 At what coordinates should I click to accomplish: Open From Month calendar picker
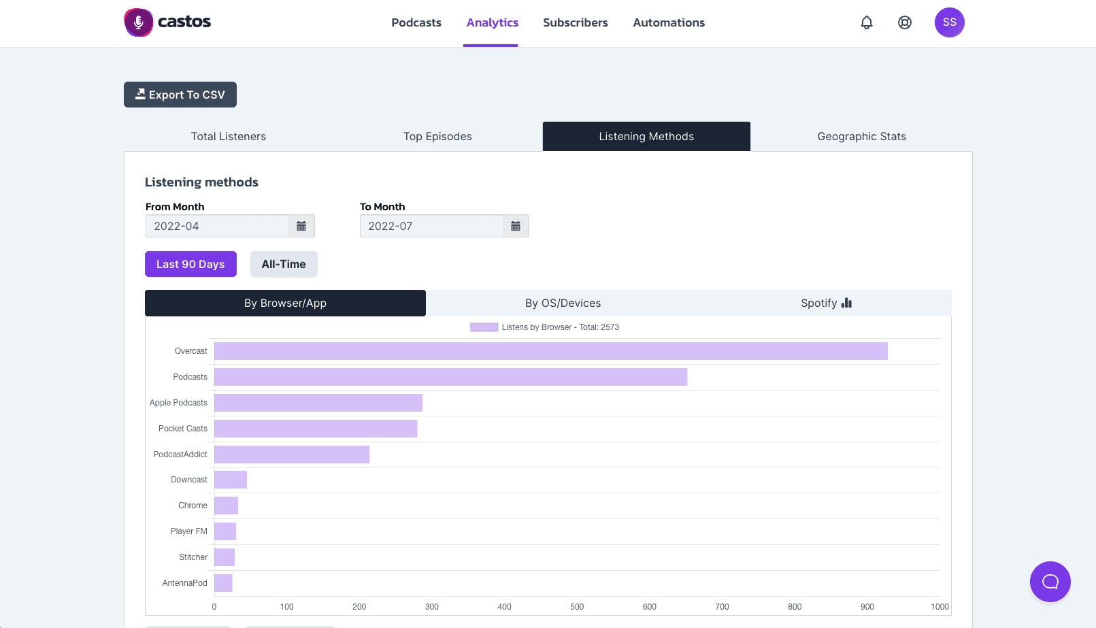pyautogui.click(x=301, y=226)
